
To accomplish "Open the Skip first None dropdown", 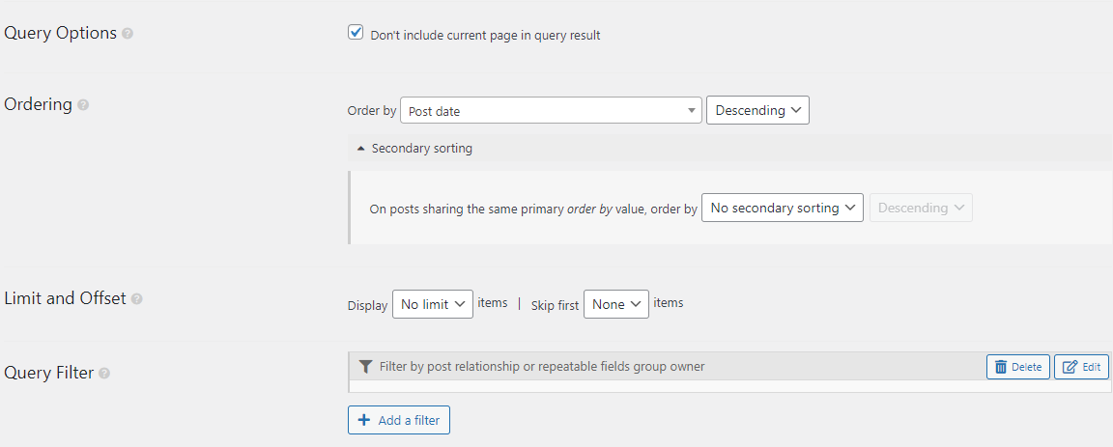I will [x=616, y=304].
